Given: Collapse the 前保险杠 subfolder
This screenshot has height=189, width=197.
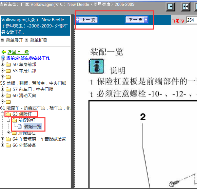Looking at the screenshot, I should point(8,120).
